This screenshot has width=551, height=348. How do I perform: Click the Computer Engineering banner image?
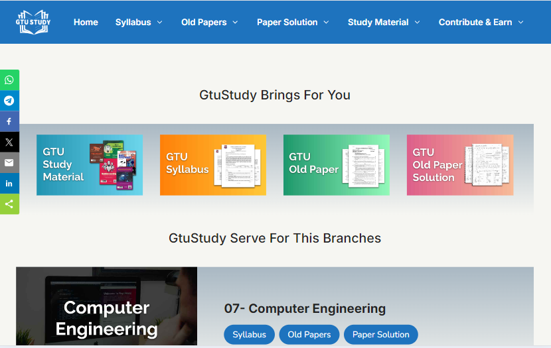[x=106, y=306]
